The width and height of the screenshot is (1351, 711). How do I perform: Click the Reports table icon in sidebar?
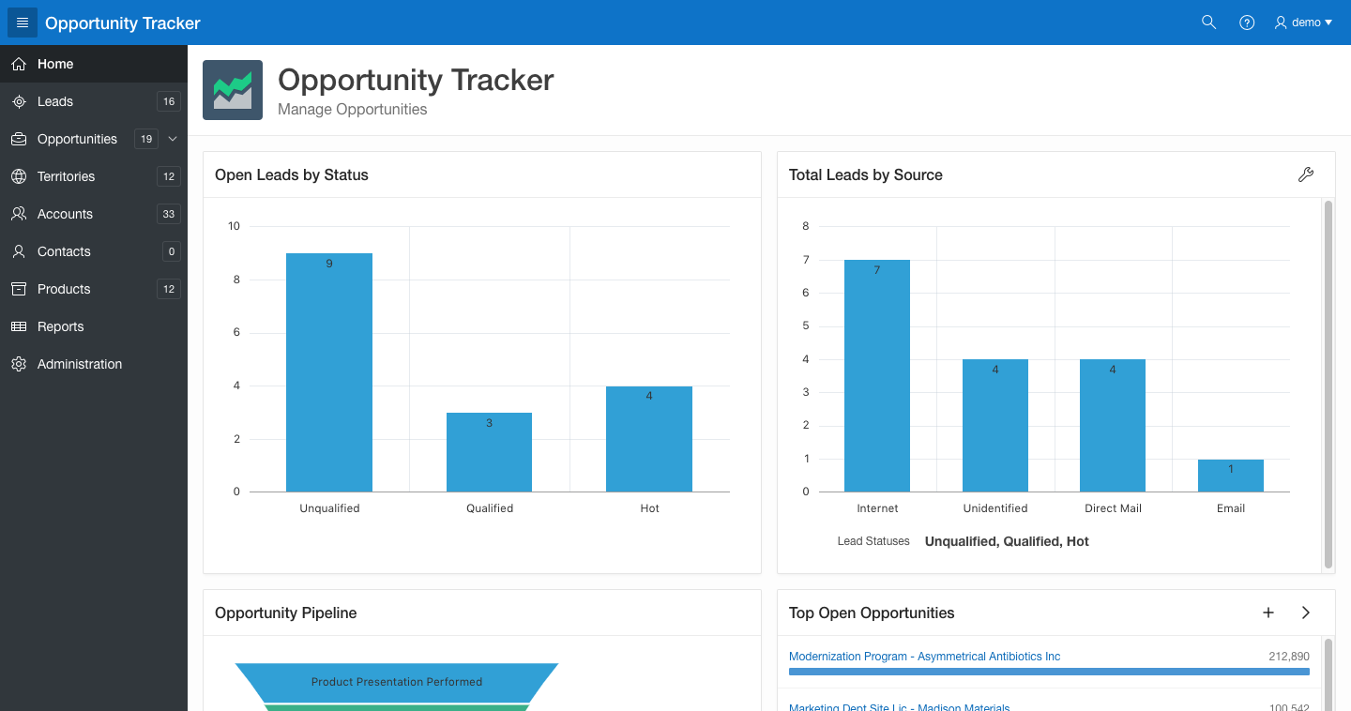point(19,326)
